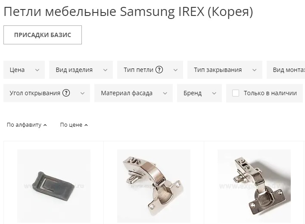
Task: Expand the Вид изделия dropdown
Action: click(x=81, y=70)
